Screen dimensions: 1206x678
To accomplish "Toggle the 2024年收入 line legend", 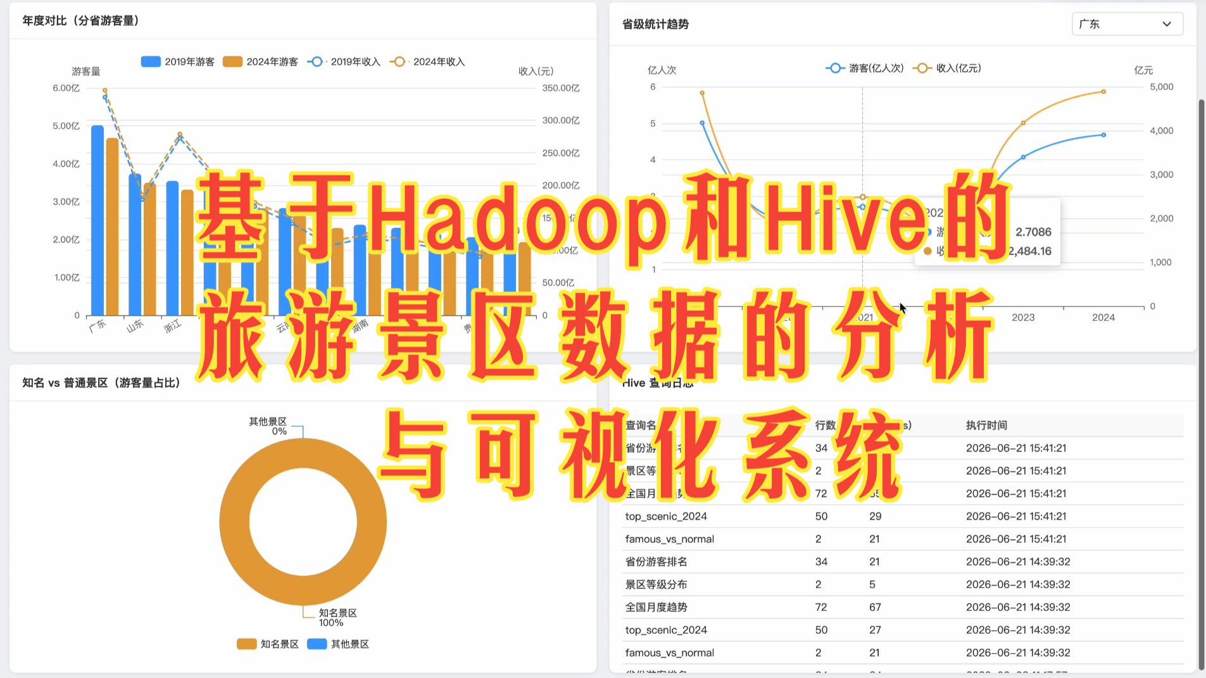I will (427, 61).
